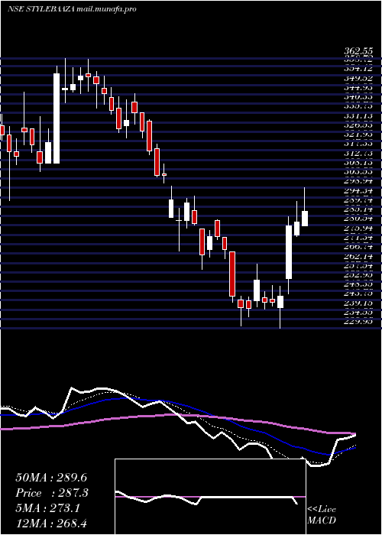Click the Price : 287.3 readout

pos(52,493)
